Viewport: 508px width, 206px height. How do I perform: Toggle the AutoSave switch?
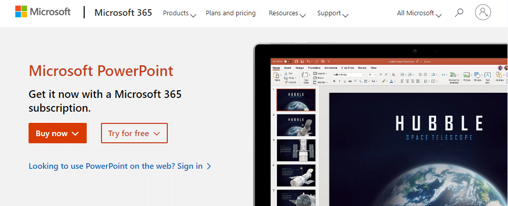[x=288, y=61]
